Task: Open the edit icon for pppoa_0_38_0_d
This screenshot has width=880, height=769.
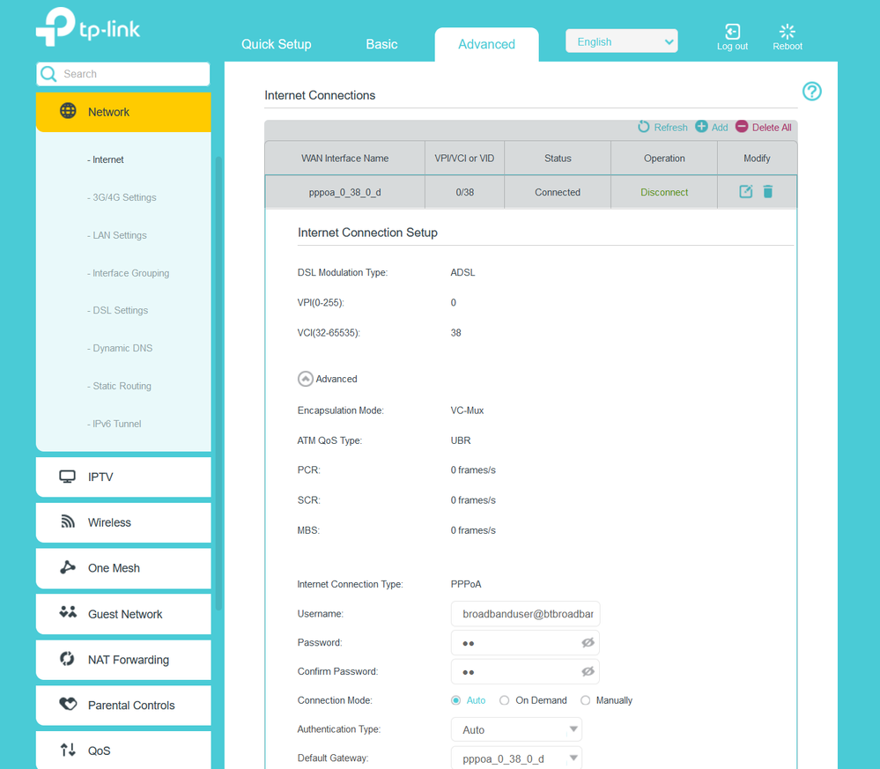Action: (744, 191)
